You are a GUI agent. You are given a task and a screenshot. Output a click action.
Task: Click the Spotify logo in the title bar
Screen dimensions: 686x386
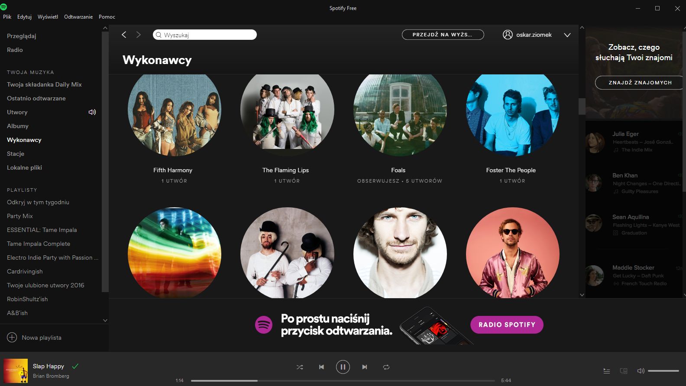click(4, 7)
